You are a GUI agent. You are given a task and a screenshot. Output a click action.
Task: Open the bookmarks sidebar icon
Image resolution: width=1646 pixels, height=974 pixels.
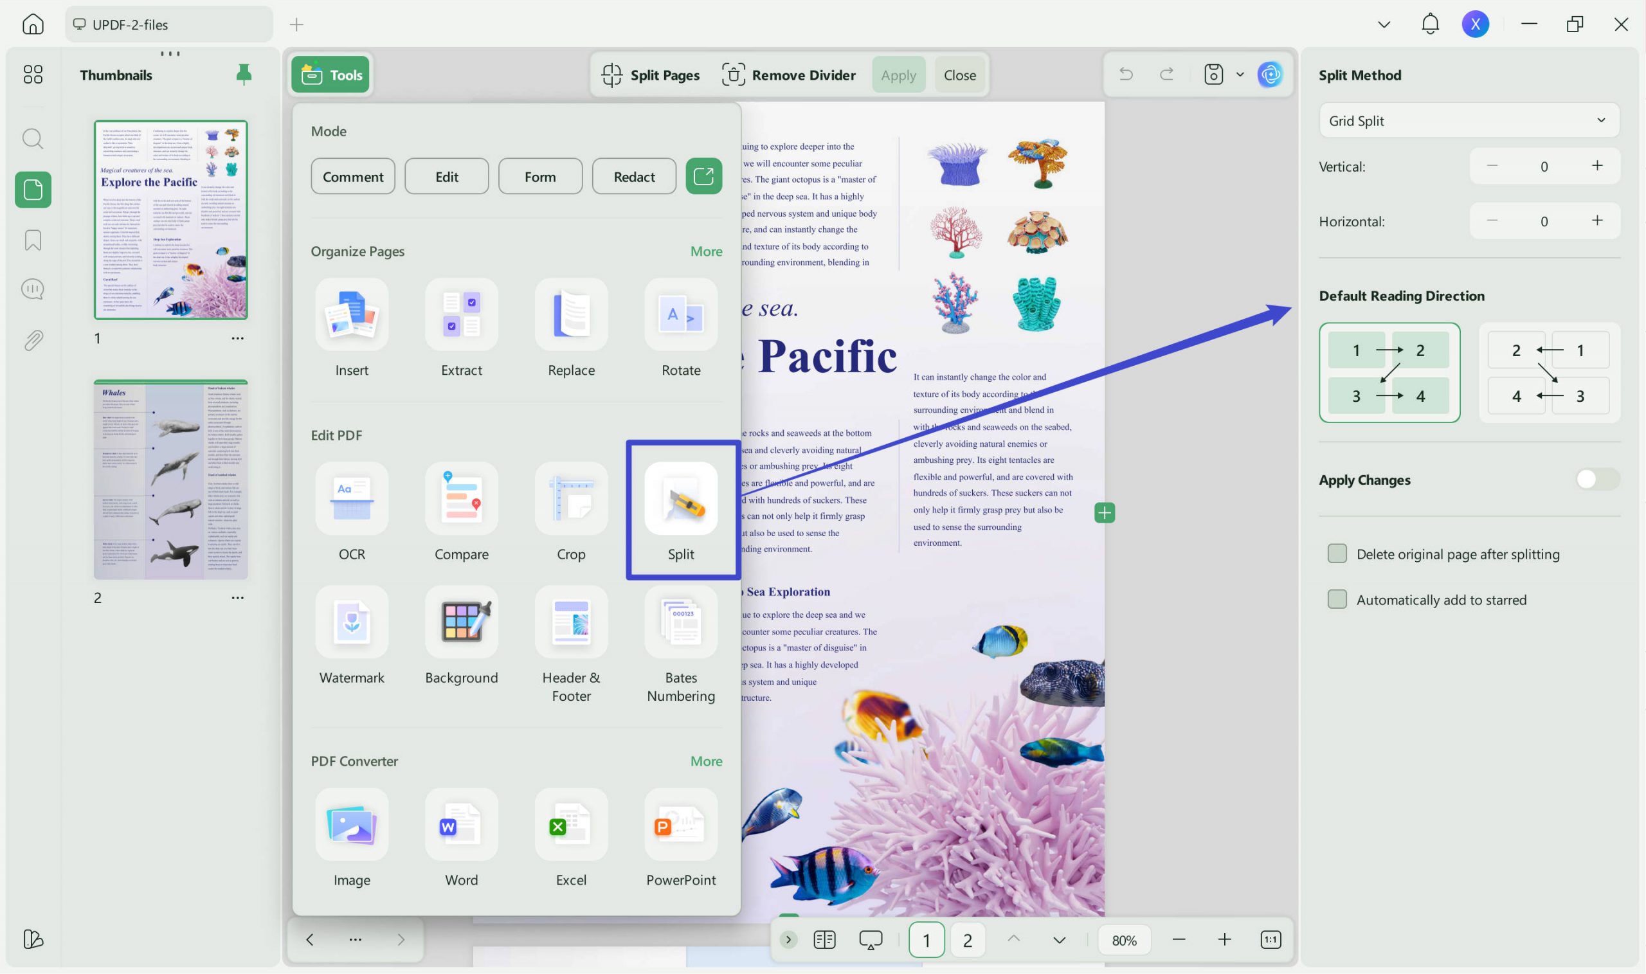coord(33,240)
